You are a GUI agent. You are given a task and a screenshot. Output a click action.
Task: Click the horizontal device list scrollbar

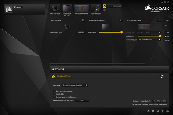click(x=98, y=63)
